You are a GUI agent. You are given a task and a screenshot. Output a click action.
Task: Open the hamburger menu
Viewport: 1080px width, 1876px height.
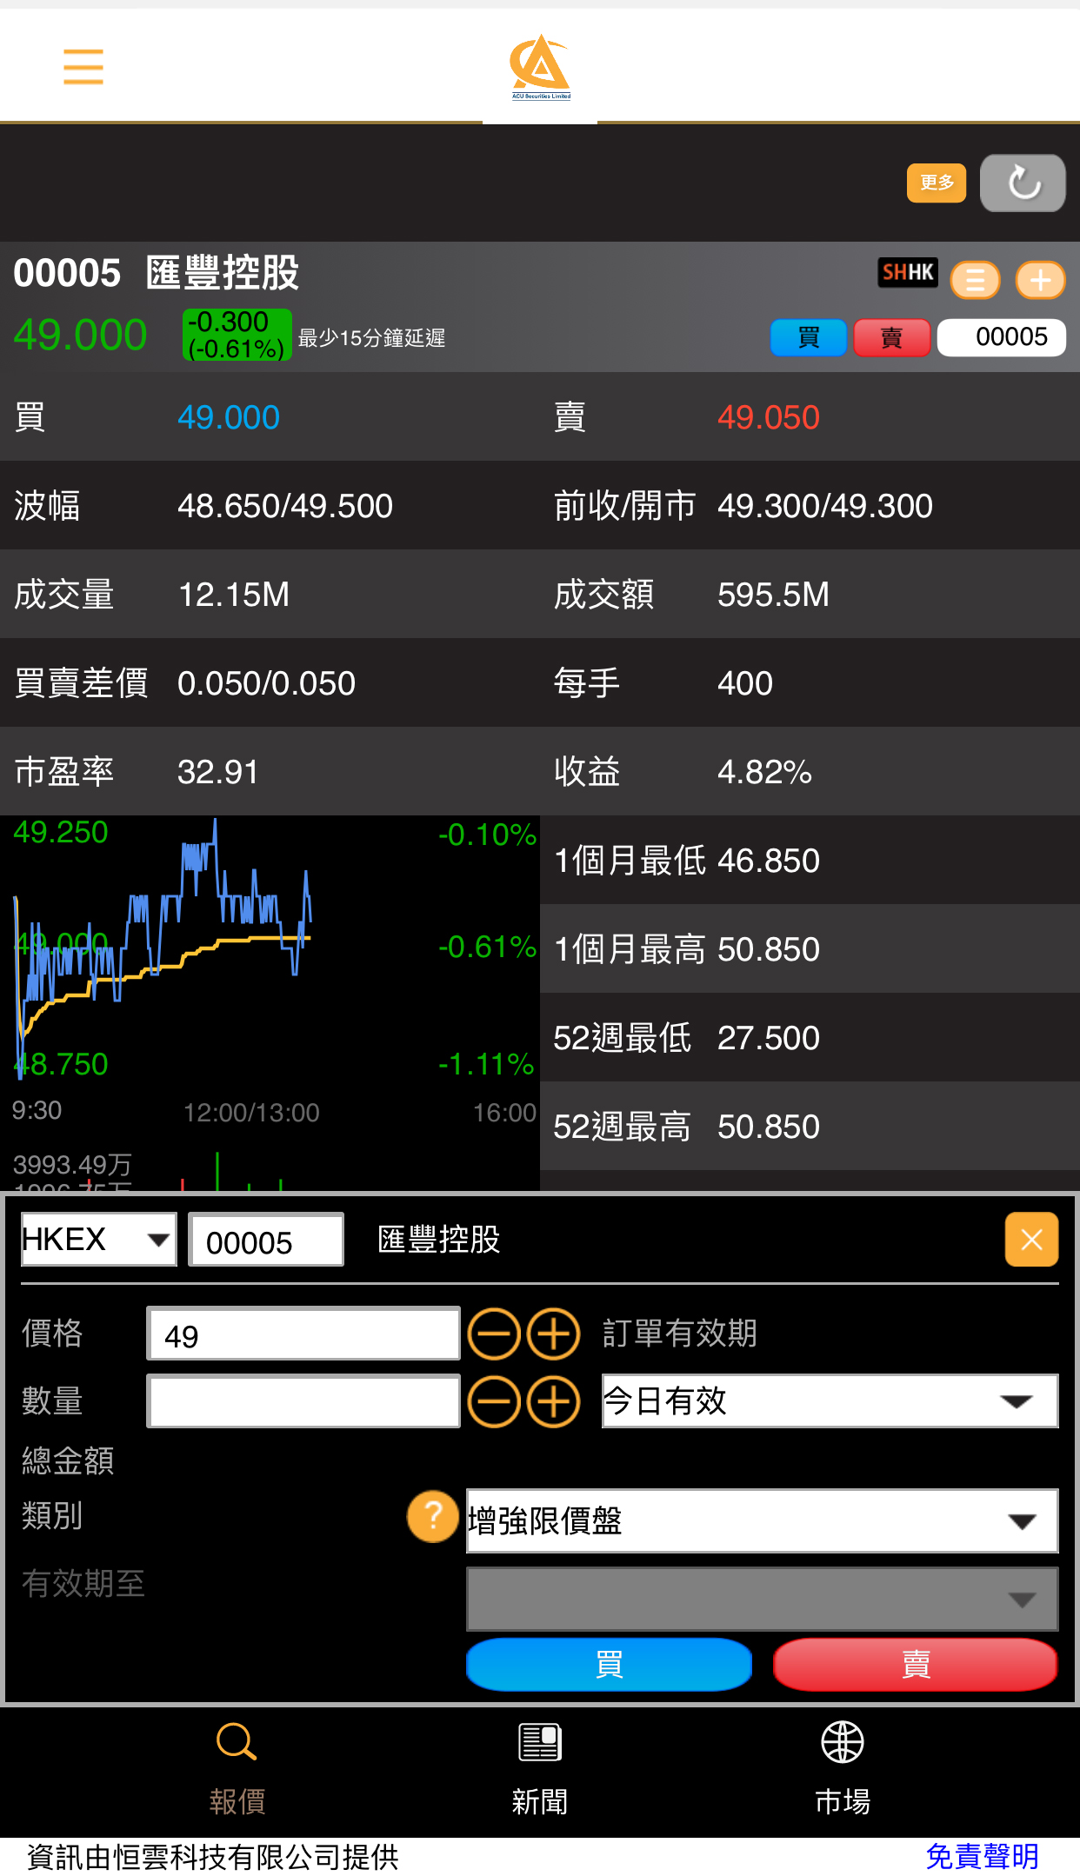pyautogui.click(x=83, y=67)
